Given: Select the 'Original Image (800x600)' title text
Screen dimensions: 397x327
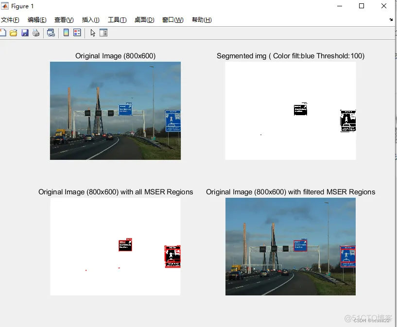Looking at the screenshot, I should [x=116, y=56].
